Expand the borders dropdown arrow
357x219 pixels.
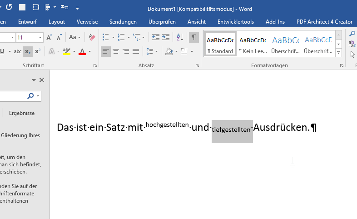click(192, 52)
